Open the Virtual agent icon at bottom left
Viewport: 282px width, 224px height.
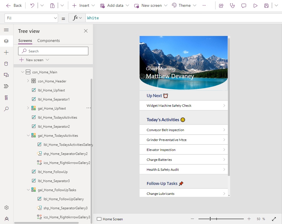(x=7, y=219)
